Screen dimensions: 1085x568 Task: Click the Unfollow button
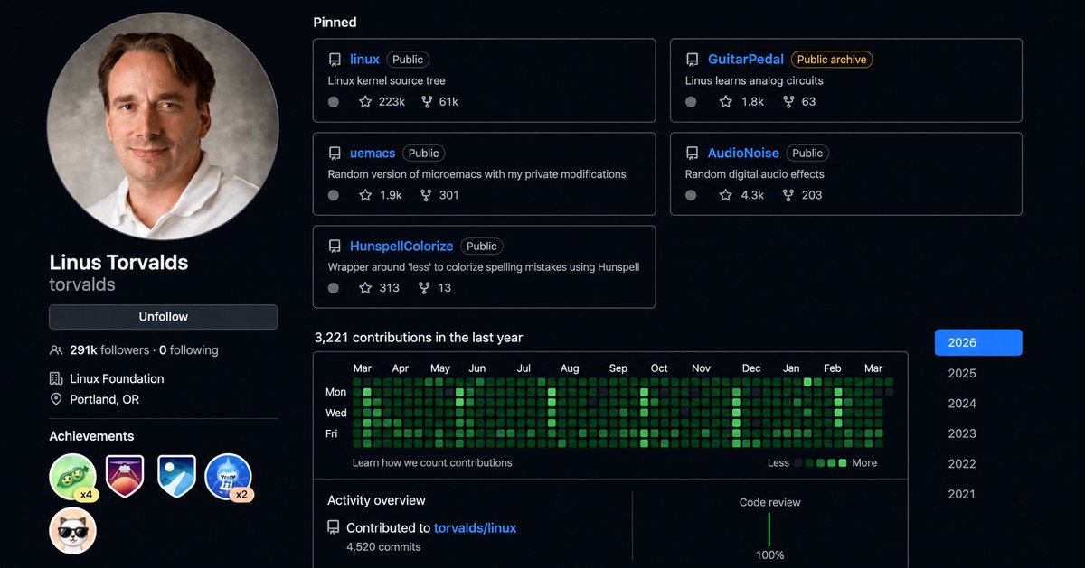164,317
